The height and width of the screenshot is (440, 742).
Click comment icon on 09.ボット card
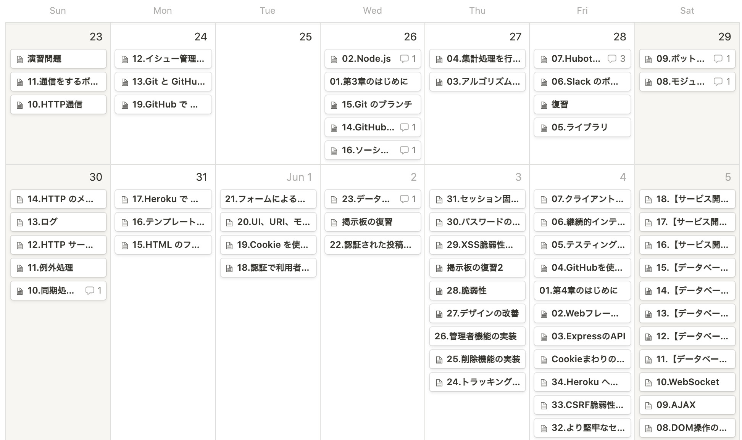(718, 59)
